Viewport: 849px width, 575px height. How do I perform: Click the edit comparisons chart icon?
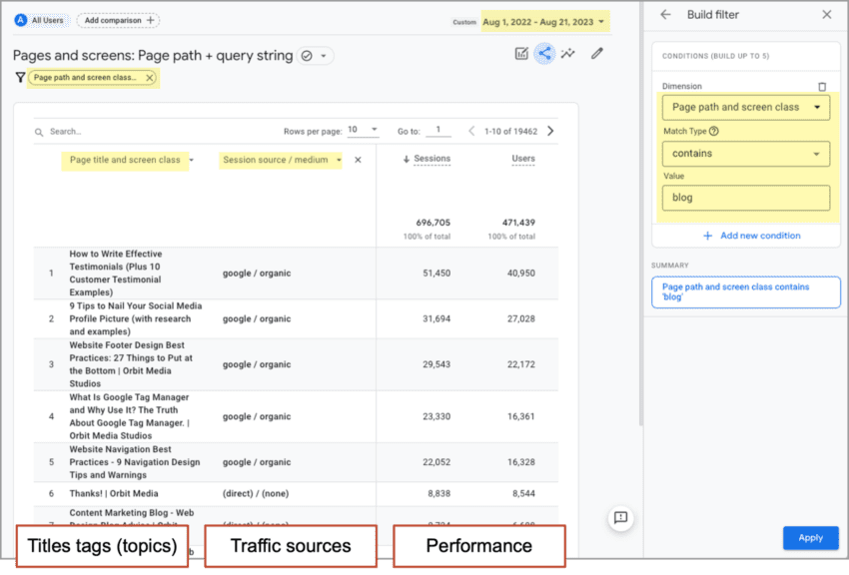click(521, 54)
